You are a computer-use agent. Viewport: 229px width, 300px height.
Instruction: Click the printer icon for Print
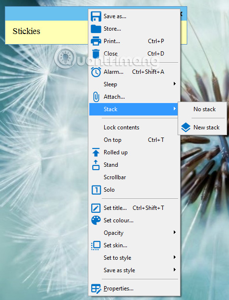point(96,41)
